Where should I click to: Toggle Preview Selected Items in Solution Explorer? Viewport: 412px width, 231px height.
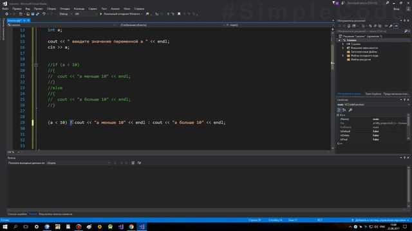tap(396, 26)
